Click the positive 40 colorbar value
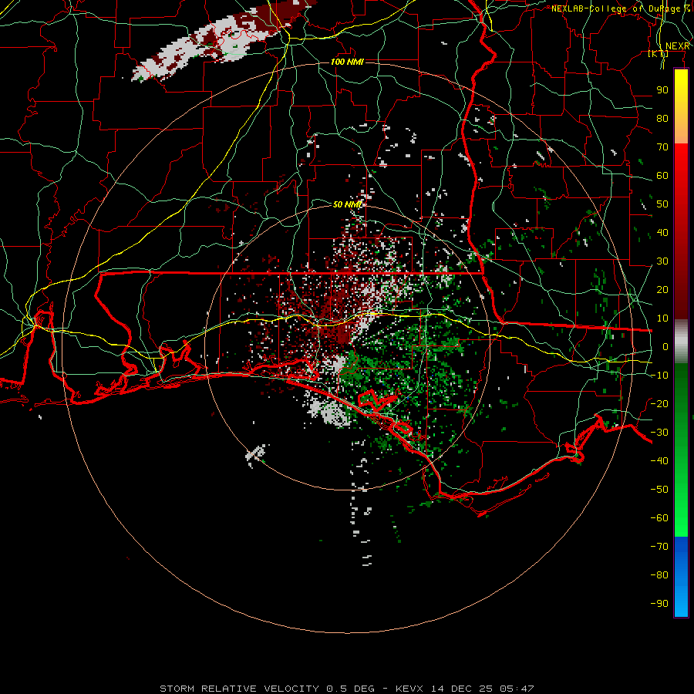 click(662, 232)
